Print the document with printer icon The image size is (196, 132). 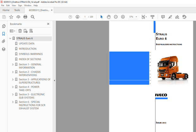(25, 17)
